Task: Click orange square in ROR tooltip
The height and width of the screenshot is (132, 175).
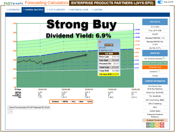Action: [100, 42]
